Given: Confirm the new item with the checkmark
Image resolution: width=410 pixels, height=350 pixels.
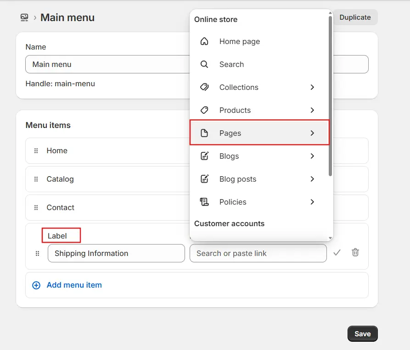Looking at the screenshot, I should [337, 253].
